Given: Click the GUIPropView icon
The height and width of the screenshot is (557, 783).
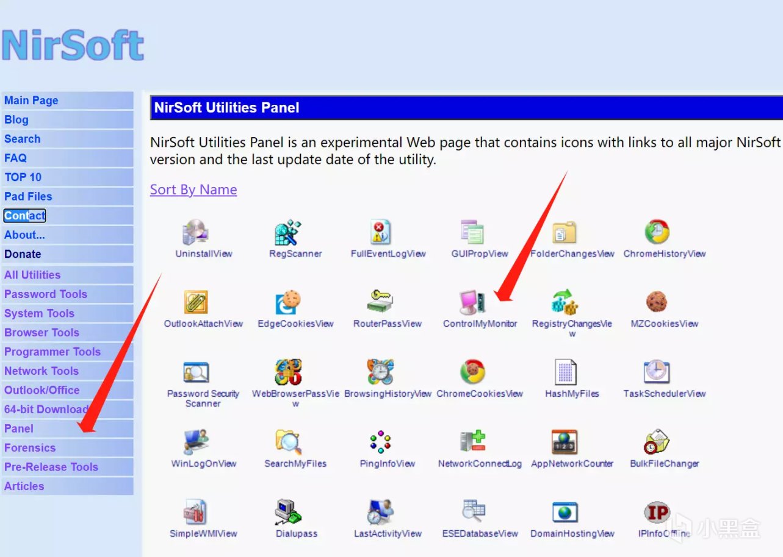Looking at the screenshot, I should click(x=472, y=233).
